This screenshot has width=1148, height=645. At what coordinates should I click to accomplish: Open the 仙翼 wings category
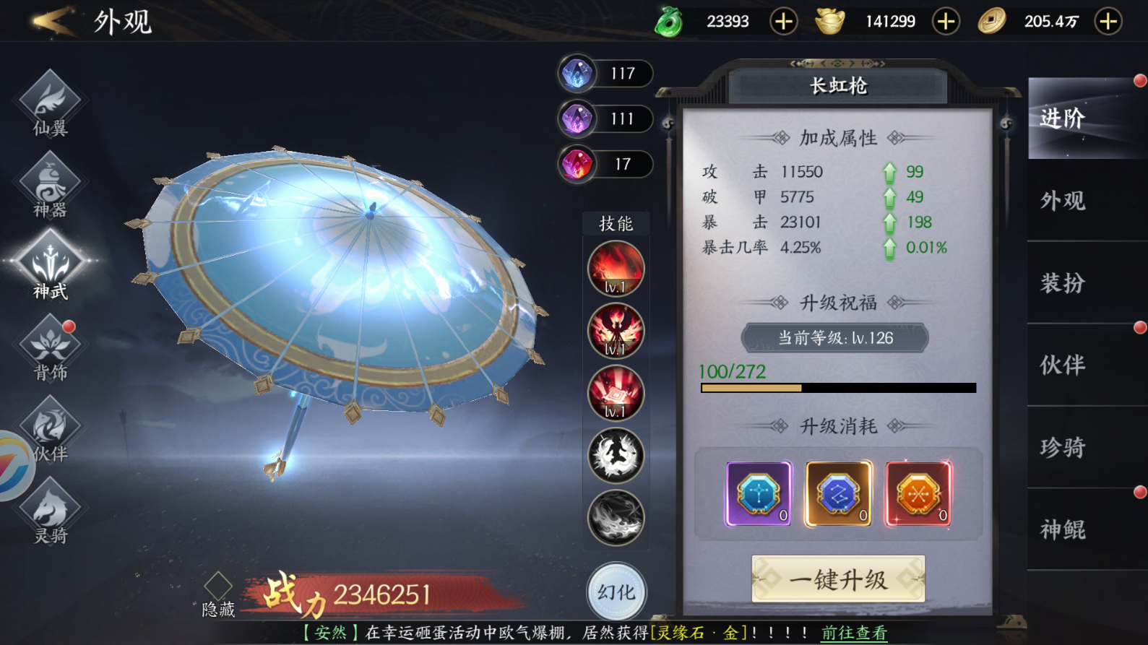coord(50,105)
